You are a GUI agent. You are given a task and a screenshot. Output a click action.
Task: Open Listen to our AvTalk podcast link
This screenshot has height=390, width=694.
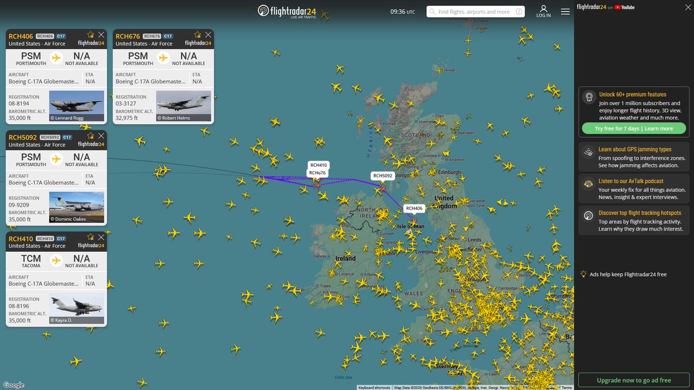pyautogui.click(x=631, y=181)
